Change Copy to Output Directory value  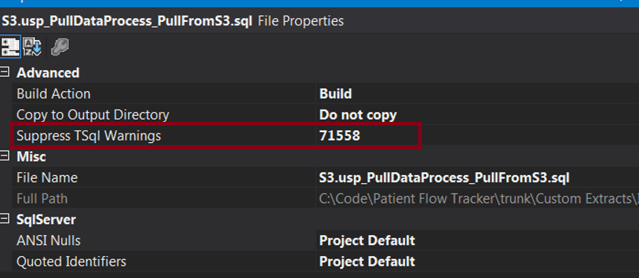tap(477, 115)
